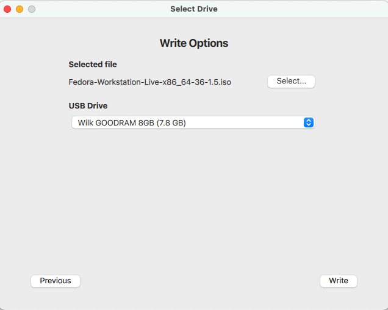Click the grayed-out zoom window button
This screenshot has width=388, height=310.
click(x=32, y=9)
